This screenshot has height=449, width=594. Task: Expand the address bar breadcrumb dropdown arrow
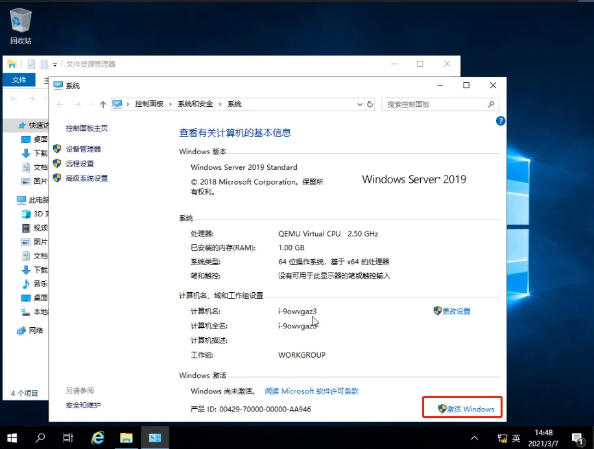coord(360,104)
